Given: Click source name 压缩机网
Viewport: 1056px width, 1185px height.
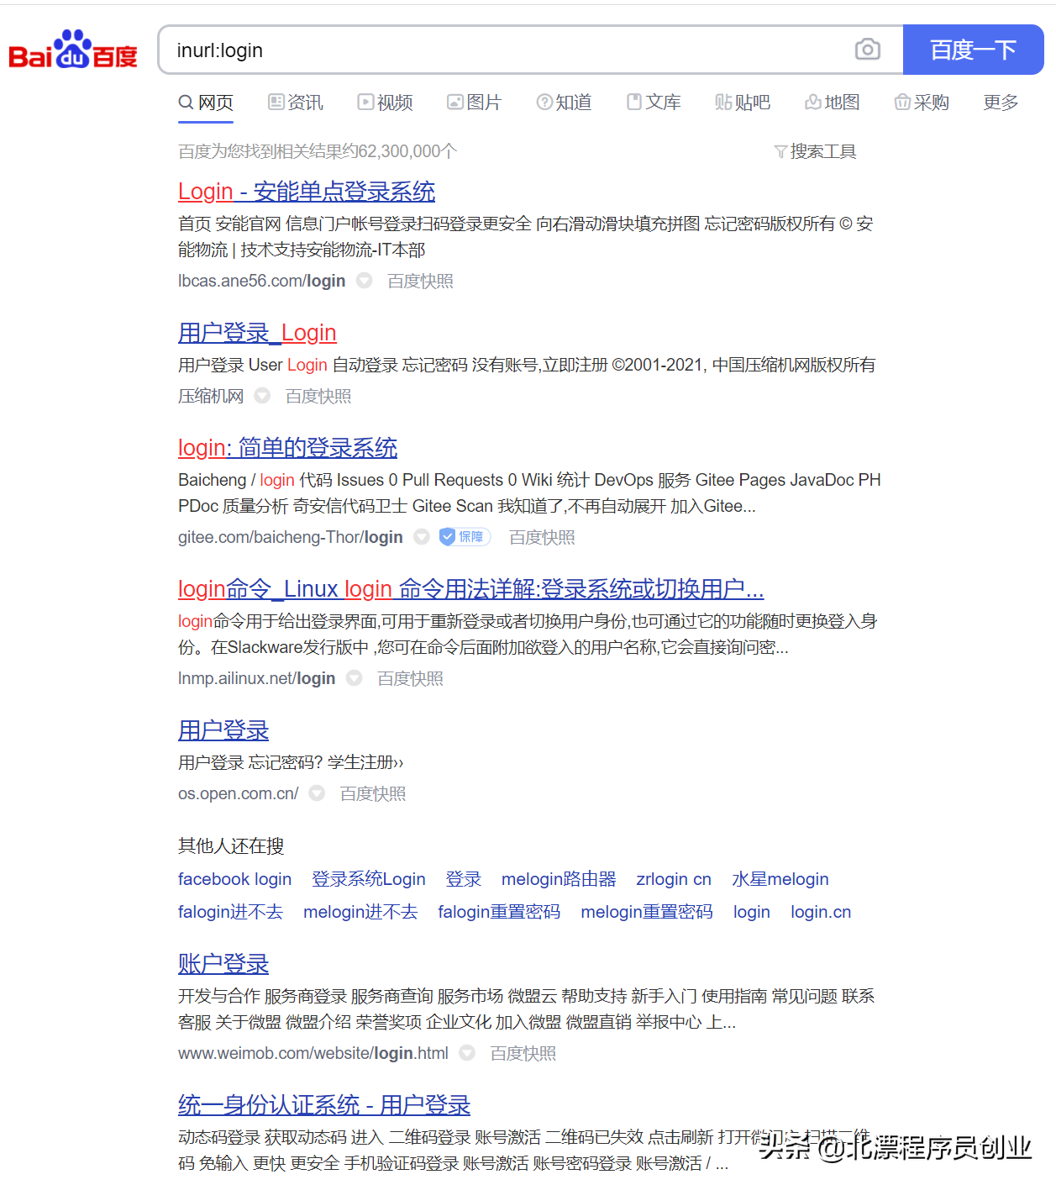Looking at the screenshot, I should point(211,396).
